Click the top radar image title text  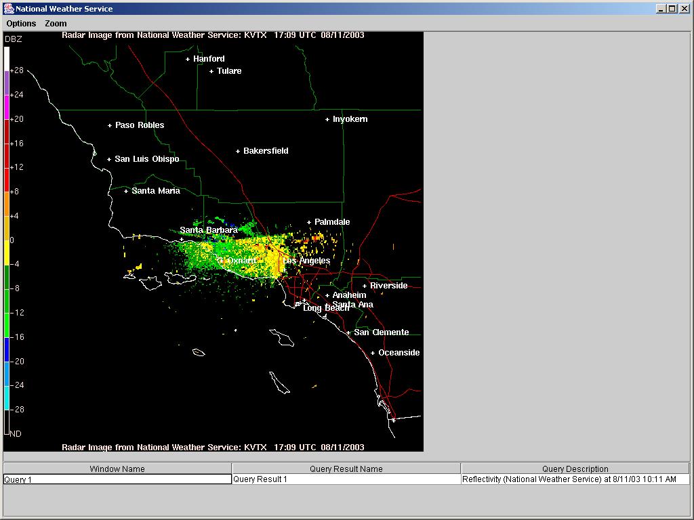click(213, 35)
